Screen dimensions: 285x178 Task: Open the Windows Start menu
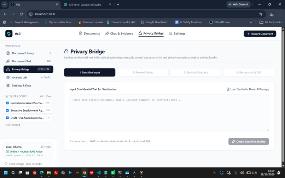pos(6,173)
